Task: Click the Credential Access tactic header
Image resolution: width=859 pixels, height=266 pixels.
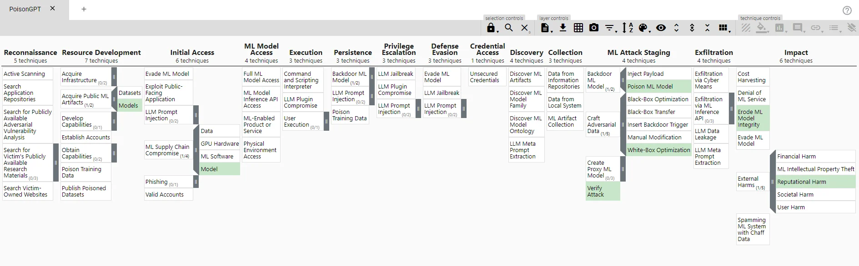Action: [487, 49]
